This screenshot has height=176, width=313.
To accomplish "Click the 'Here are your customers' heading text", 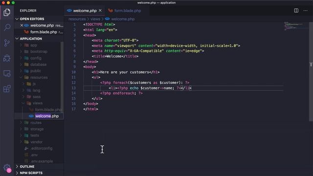I will 125,72.
